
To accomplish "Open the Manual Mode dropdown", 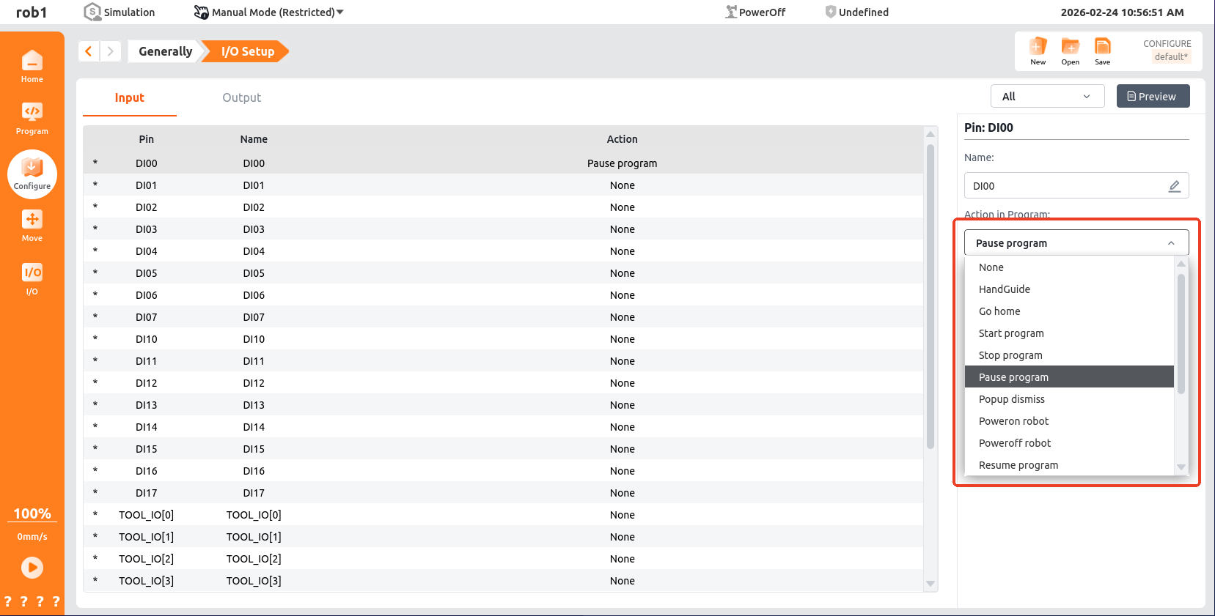I will tap(270, 12).
